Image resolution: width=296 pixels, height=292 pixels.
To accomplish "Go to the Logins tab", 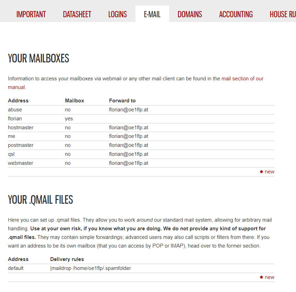I will pyautogui.click(x=118, y=14).
